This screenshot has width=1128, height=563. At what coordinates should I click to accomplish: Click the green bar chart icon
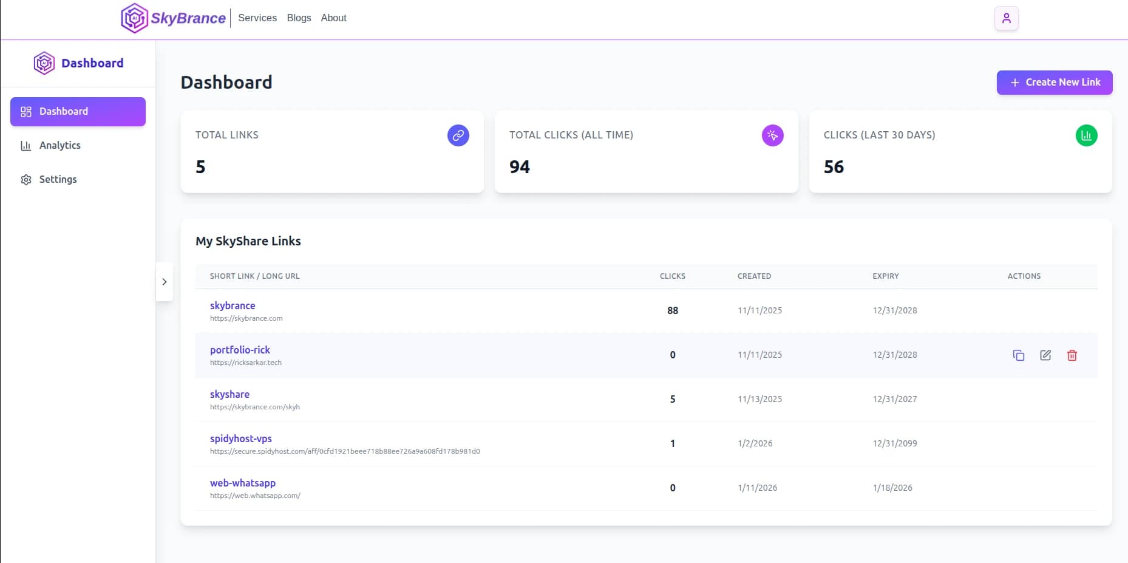pos(1086,135)
